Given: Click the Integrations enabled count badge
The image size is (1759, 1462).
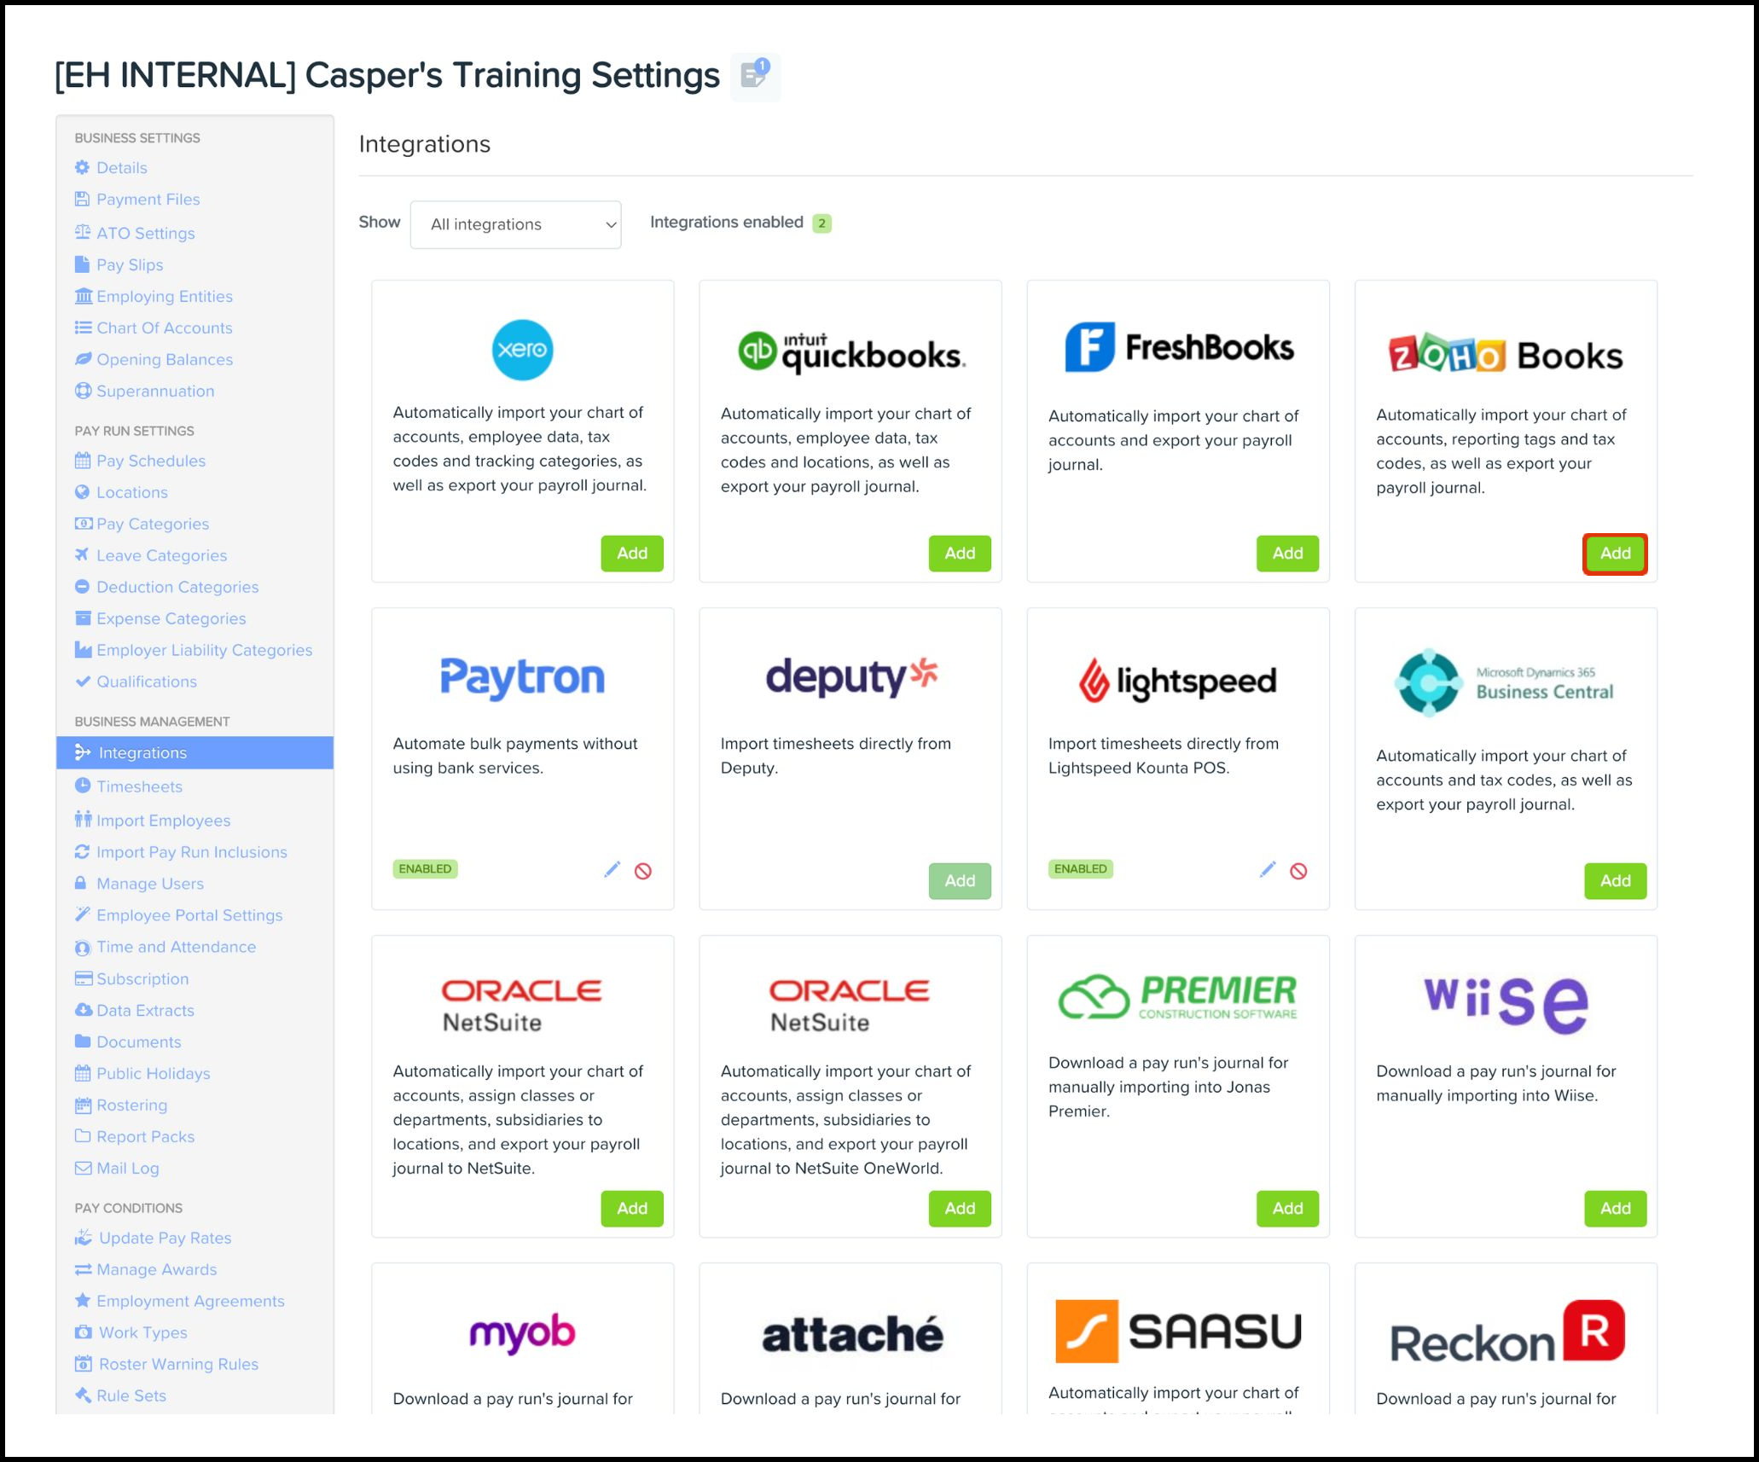Looking at the screenshot, I should pos(821,223).
